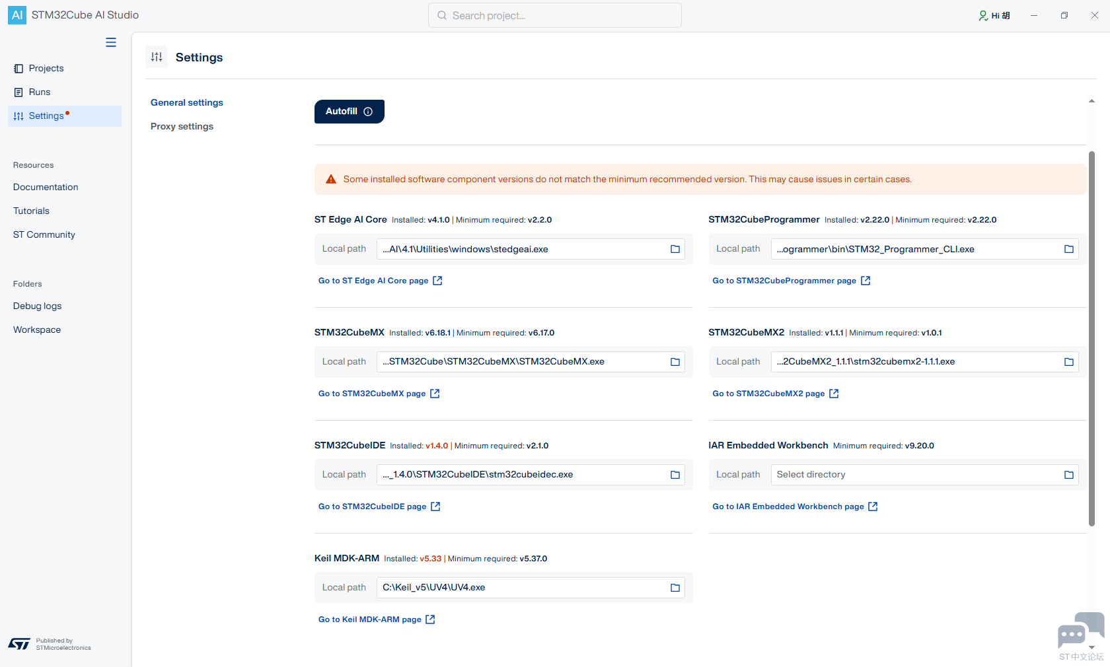This screenshot has width=1110, height=667.
Task: Browse folder for STM32CubeMX path
Action: click(675, 362)
